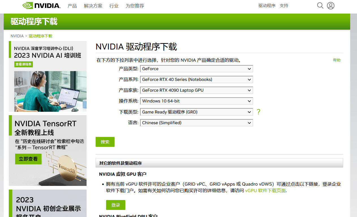Expand the 产品类型 GeForce dropdown

pos(196,69)
